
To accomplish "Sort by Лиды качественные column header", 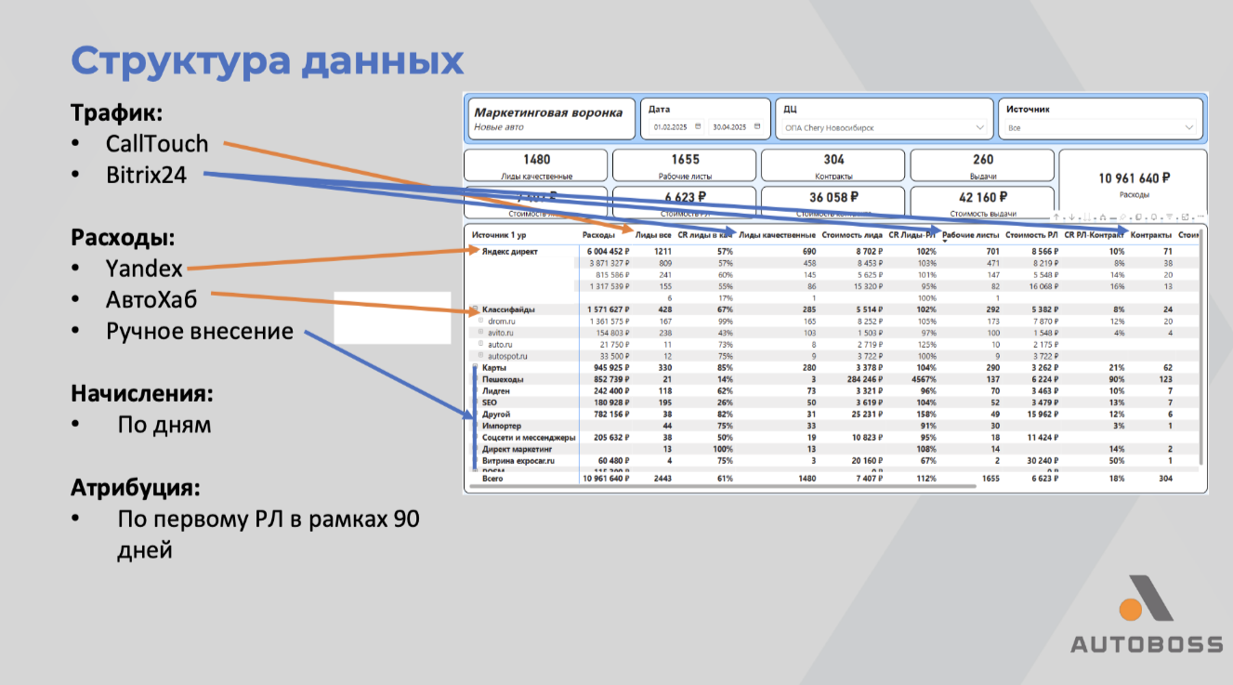I will coord(777,235).
